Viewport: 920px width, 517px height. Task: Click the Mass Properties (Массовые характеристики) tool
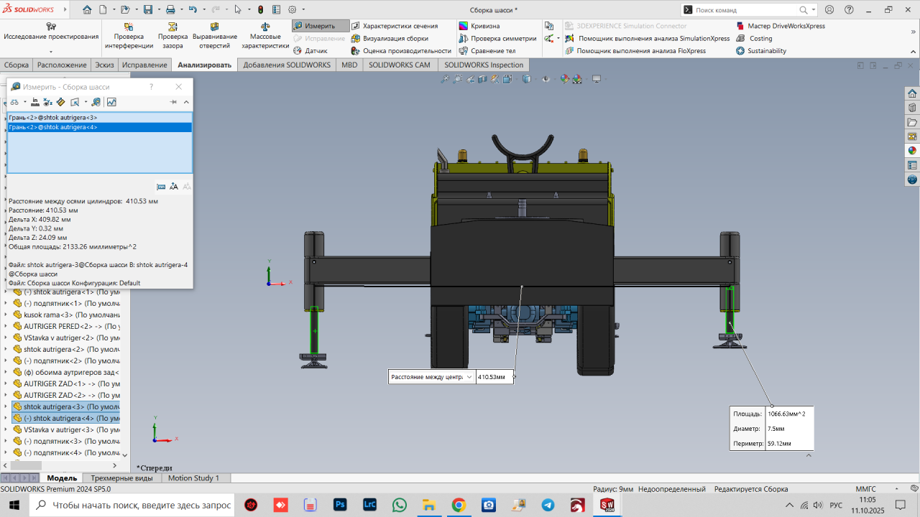click(x=264, y=36)
